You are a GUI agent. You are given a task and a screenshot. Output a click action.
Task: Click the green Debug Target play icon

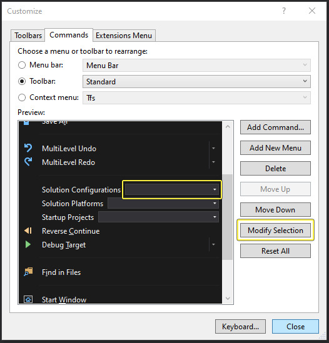click(x=28, y=244)
